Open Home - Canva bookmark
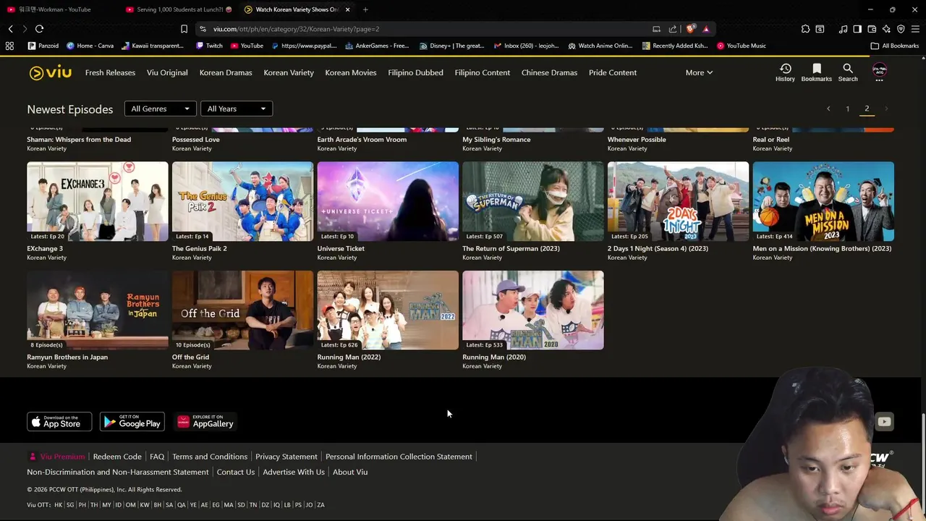The height and width of the screenshot is (521, 926). click(90, 46)
